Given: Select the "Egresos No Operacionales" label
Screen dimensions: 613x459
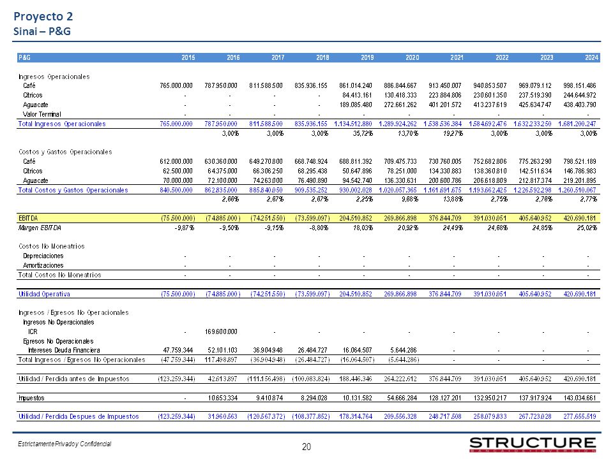Looking at the screenshot, I should 58,341.
